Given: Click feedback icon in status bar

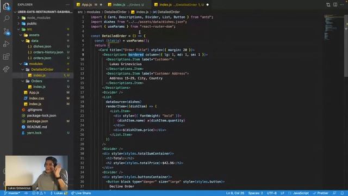Looking at the screenshot, I should click(x=335, y=193).
